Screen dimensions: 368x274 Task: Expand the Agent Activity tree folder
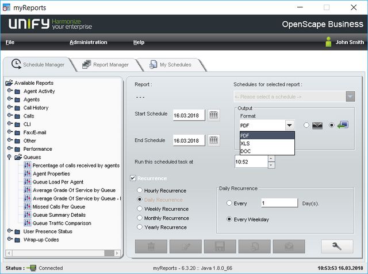point(10,91)
